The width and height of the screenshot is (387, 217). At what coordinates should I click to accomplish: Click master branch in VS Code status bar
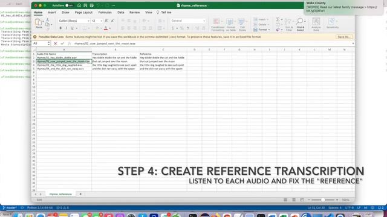[10, 208]
